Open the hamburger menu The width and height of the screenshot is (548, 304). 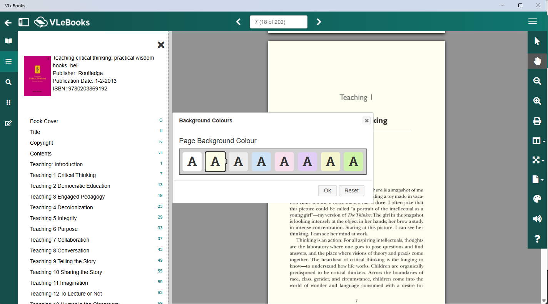click(x=533, y=21)
